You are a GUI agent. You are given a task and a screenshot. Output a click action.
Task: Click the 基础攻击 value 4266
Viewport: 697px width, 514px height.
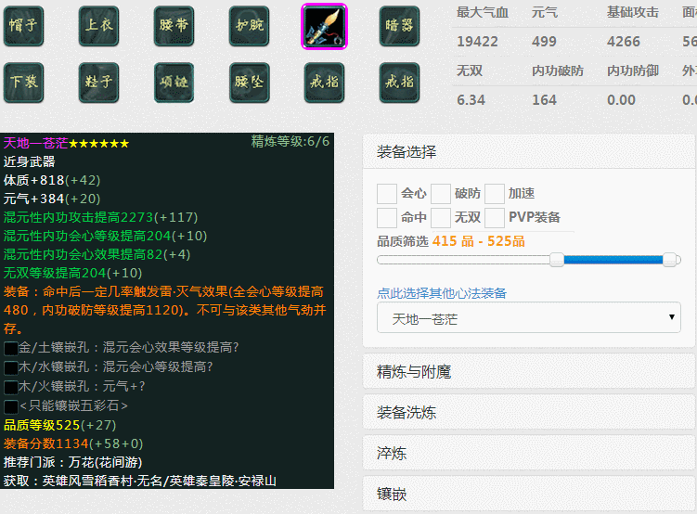tap(624, 42)
